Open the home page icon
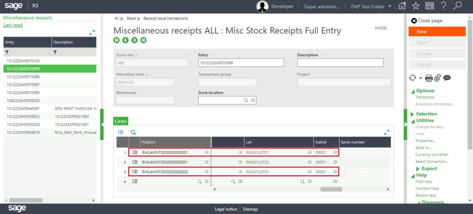This screenshot has height=214, width=473. [x=401, y=6]
